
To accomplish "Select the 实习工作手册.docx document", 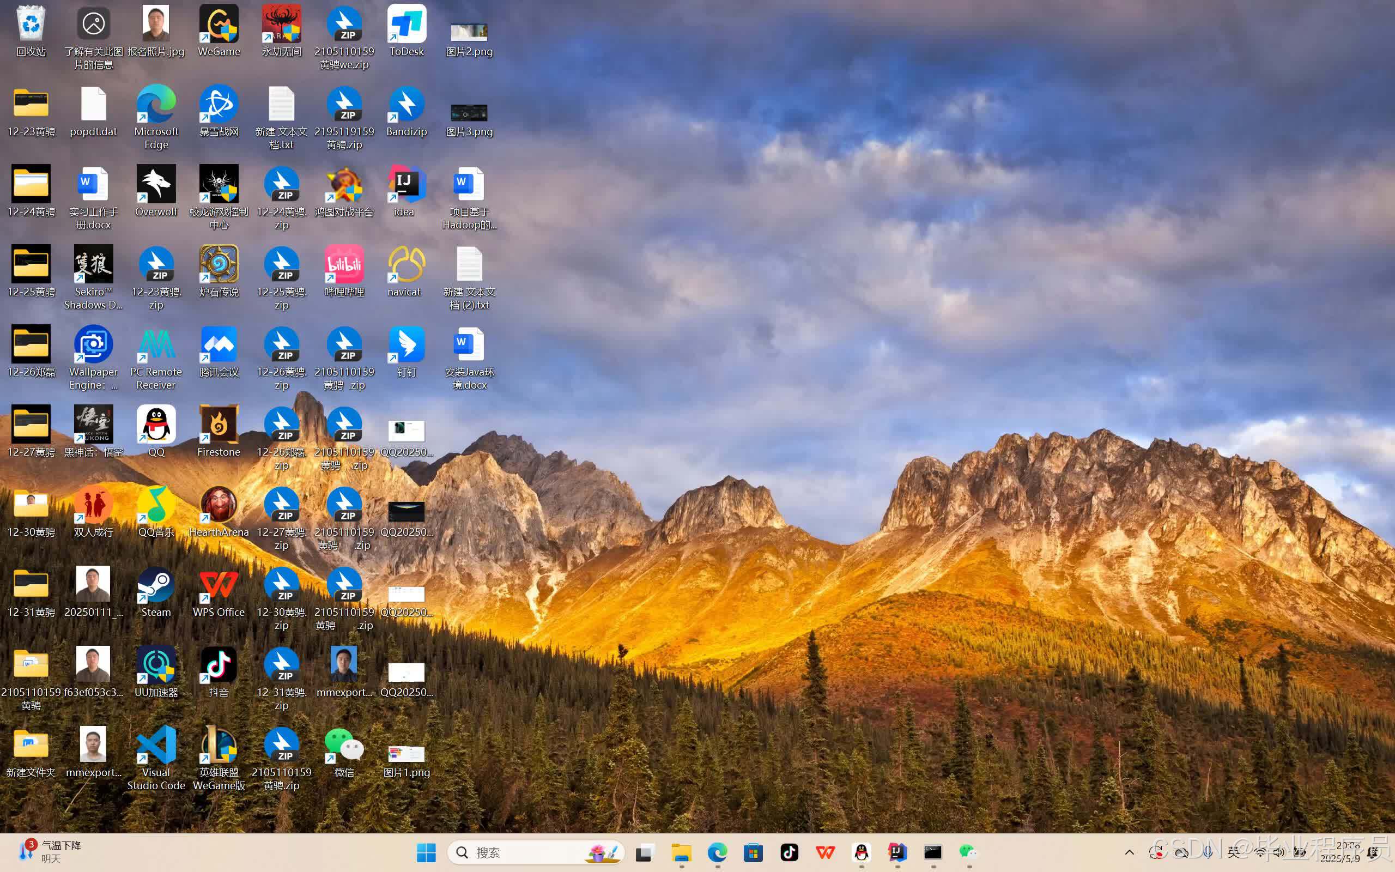I will (93, 198).
